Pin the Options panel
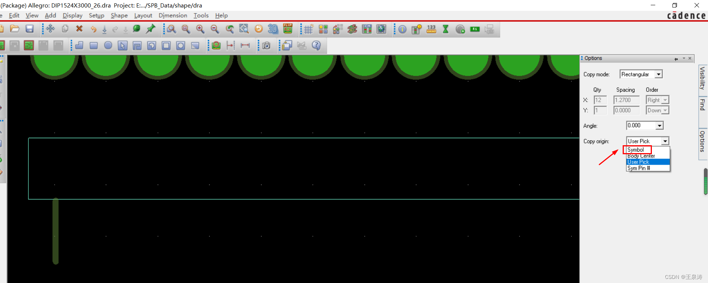Viewport: 708px width, 283px height. coord(676,59)
